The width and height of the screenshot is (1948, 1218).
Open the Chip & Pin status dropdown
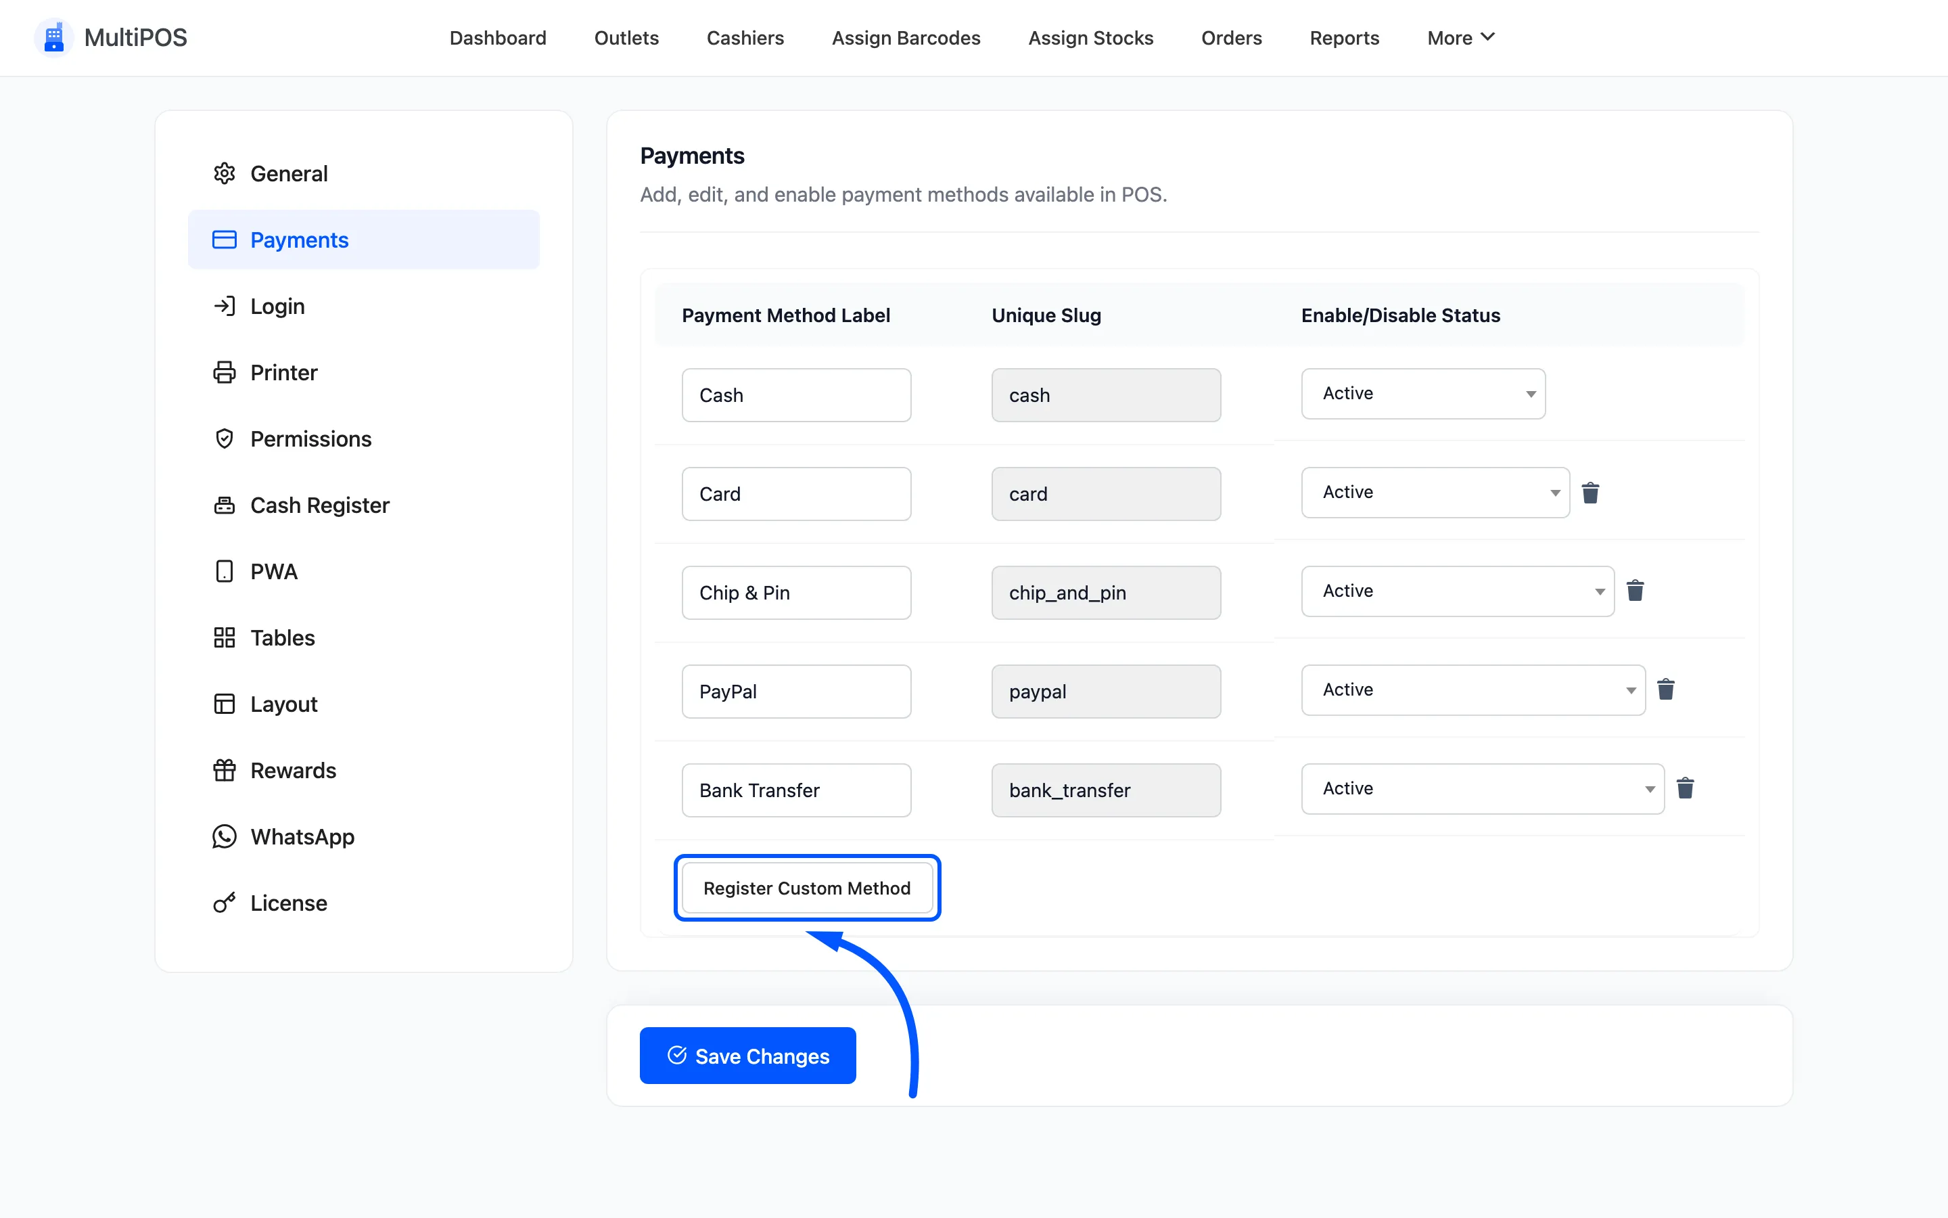click(x=1458, y=591)
